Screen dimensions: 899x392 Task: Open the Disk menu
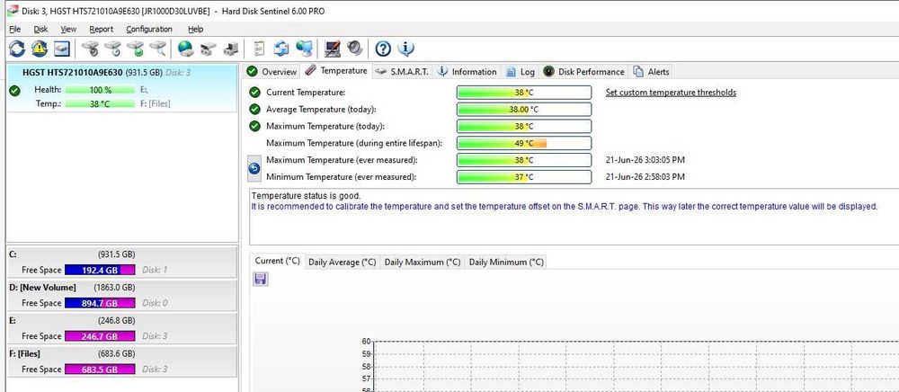pyautogui.click(x=40, y=29)
